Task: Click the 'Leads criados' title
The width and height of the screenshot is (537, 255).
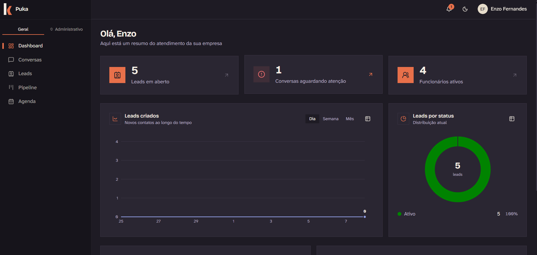Action: click(x=142, y=116)
